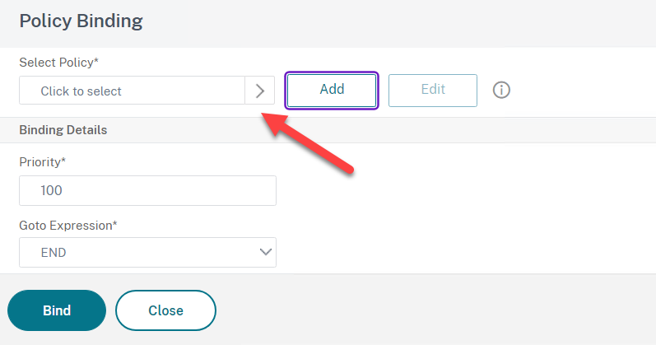
Task: Click the info icon beside Edit
Action: coord(501,90)
